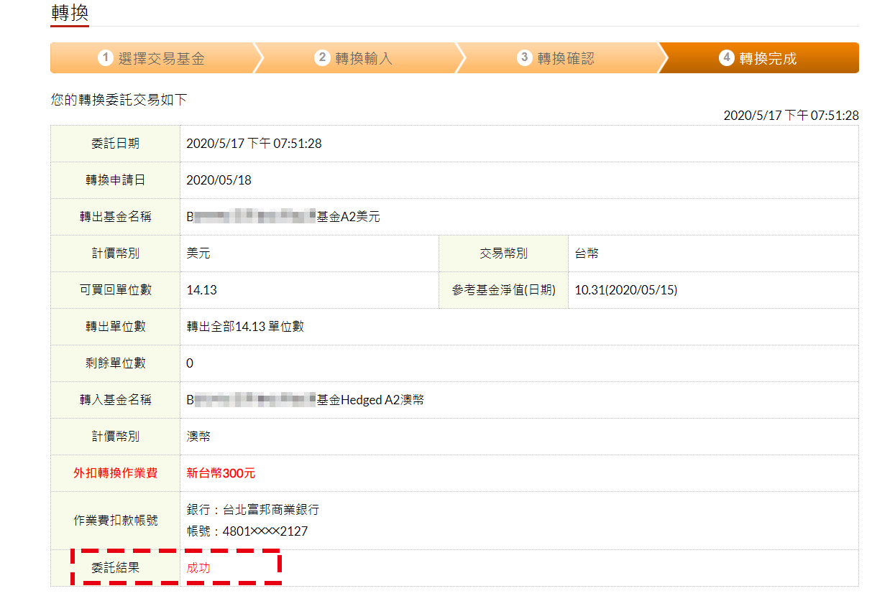Click the 轉換 page heading
Image resolution: width=895 pixels, height=596 pixels.
coord(70,13)
